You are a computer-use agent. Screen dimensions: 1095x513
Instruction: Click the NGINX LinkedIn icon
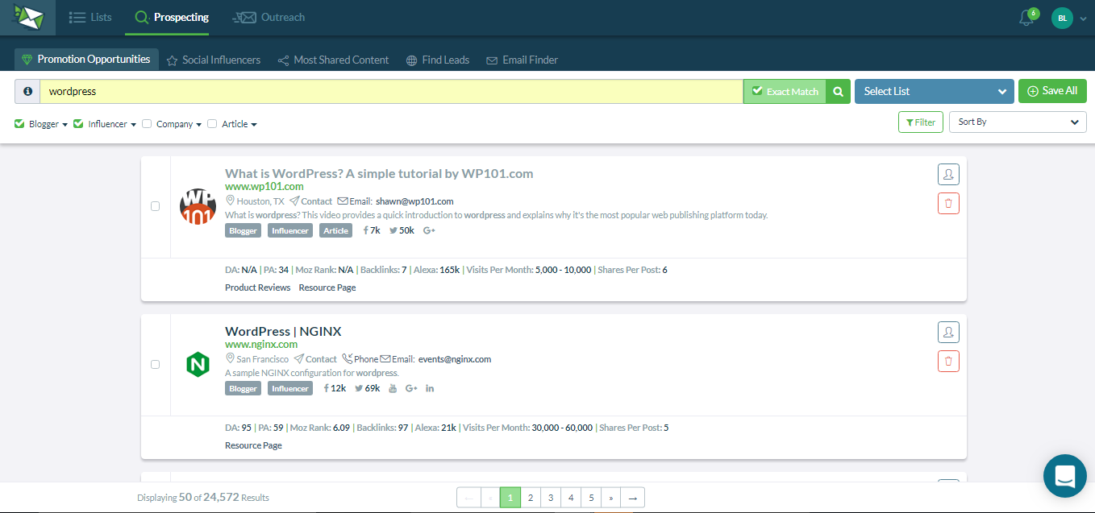430,389
